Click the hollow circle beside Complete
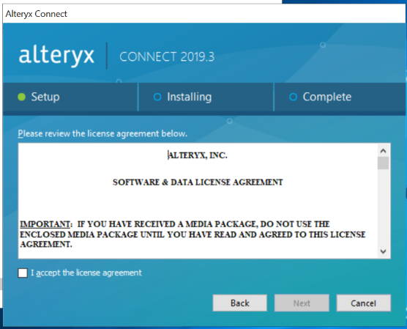Screen dimensions: 407x329 (x=293, y=97)
